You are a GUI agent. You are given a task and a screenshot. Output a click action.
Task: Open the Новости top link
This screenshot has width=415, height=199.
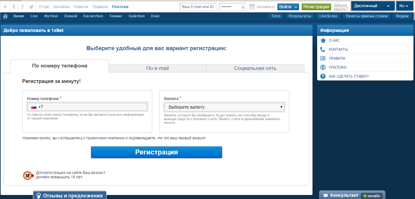click(81, 6)
